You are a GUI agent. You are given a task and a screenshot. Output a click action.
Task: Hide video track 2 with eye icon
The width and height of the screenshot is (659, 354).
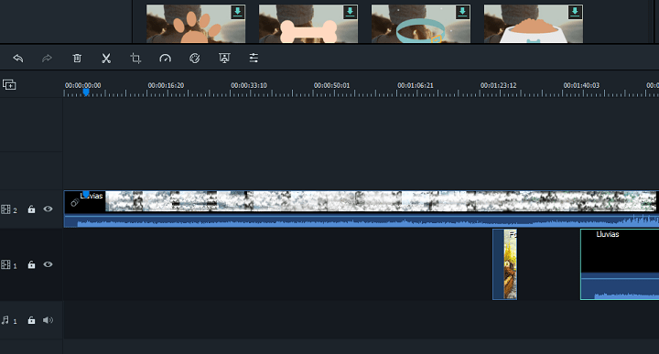pos(48,209)
